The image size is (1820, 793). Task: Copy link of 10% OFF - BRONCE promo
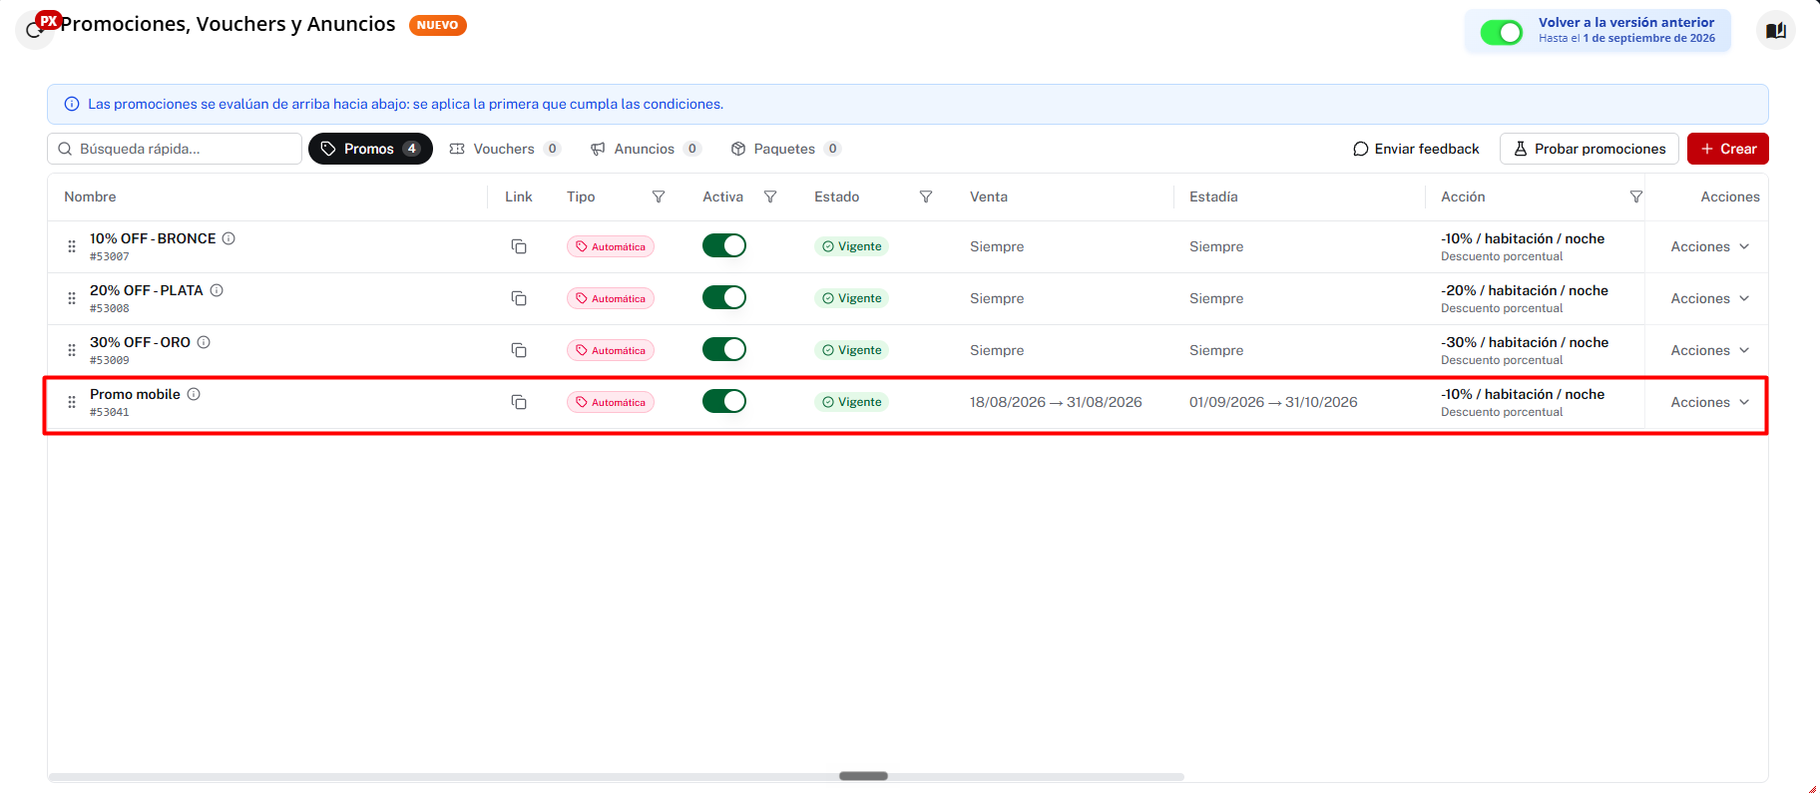click(x=519, y=246)
